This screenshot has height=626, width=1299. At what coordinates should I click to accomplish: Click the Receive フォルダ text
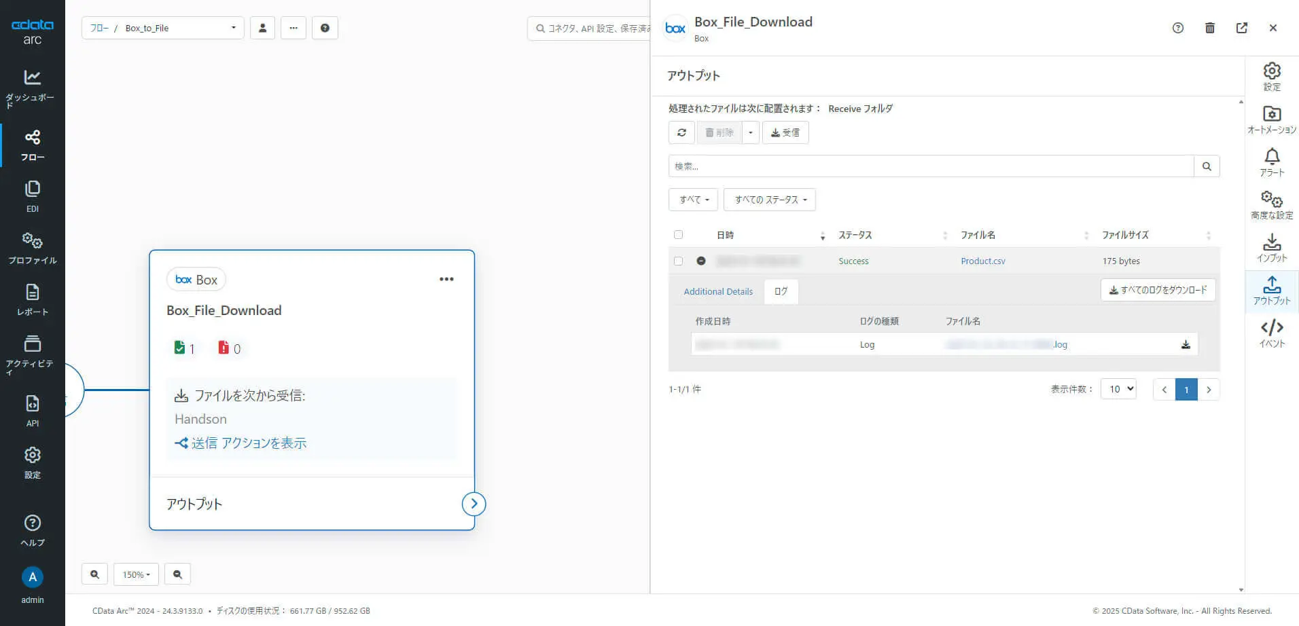pyautogui.click(x=861, y=109)
